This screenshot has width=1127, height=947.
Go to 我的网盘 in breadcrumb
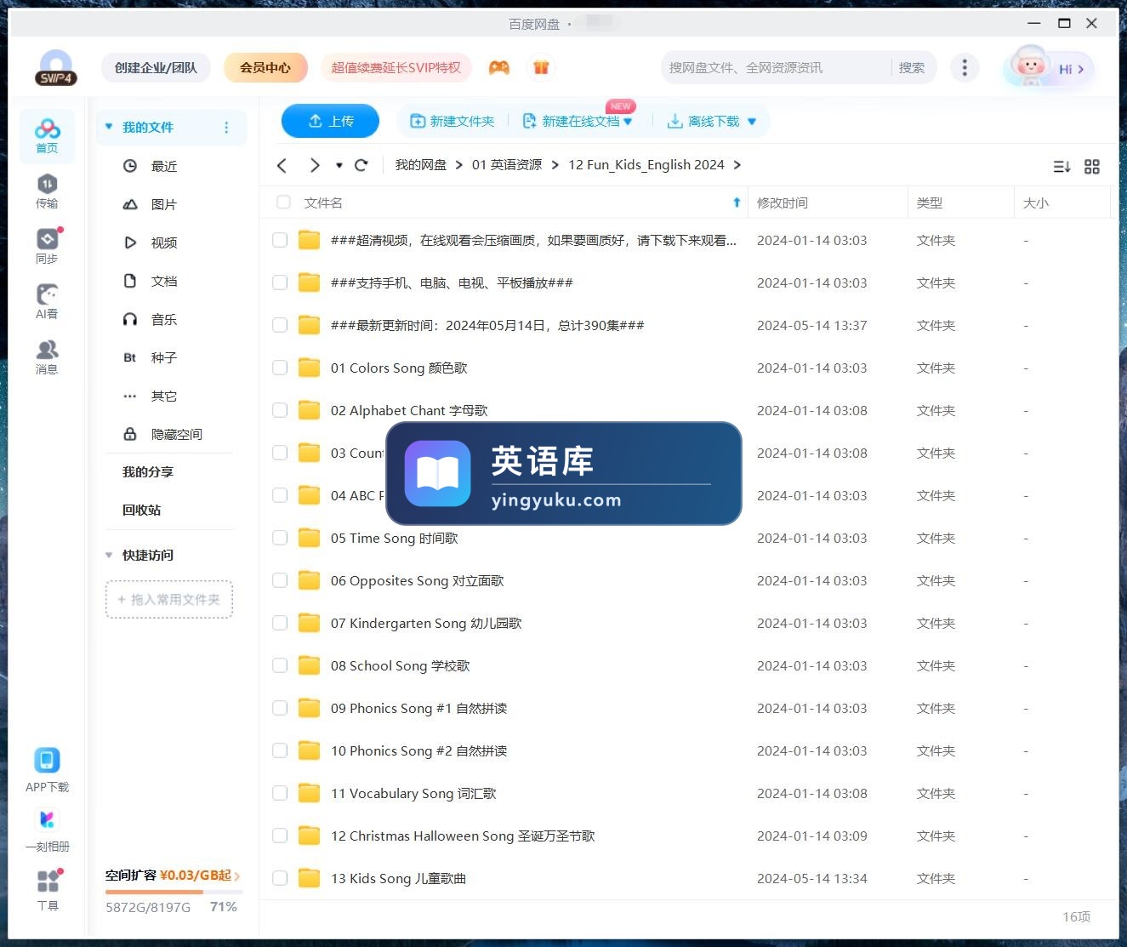pyautogui.click(x=421, y=165)
